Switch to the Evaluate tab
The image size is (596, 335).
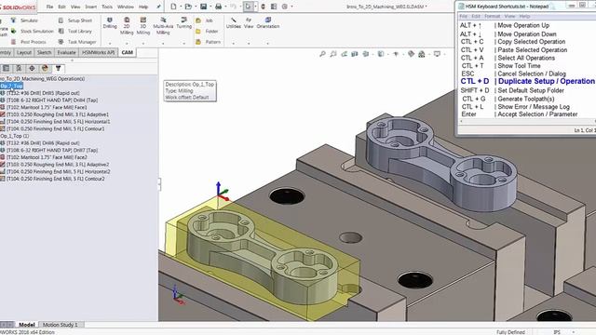click(x=66, y=52)
